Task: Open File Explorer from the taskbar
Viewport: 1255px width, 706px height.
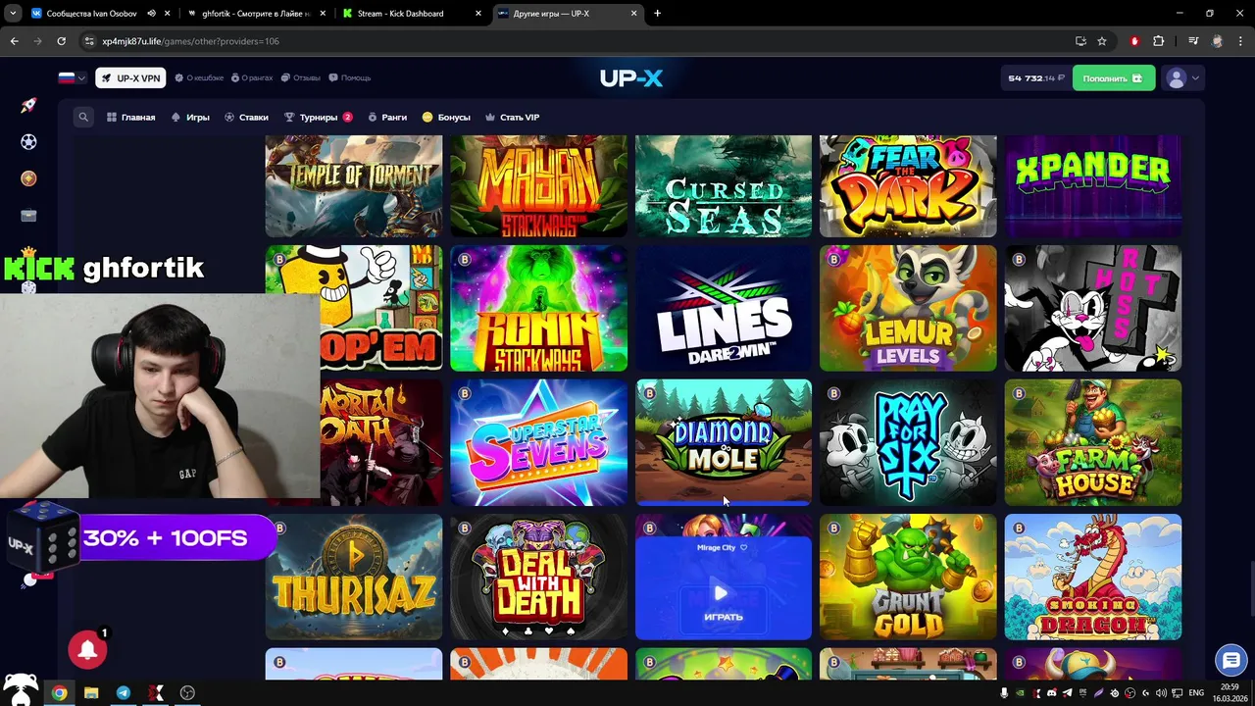Action: pos(91,692)
